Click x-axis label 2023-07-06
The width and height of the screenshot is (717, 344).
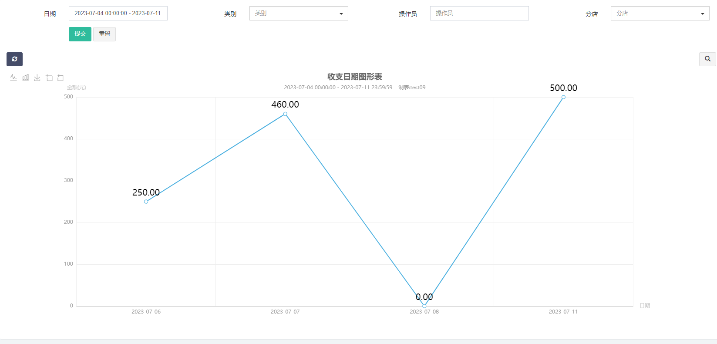pyautogui.click(x=146, y=312)
